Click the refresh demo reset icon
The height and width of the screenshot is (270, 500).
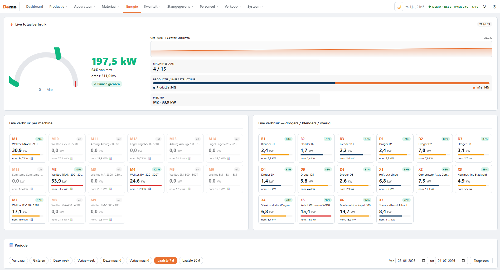pyautogui.click(x=484, y=7)
